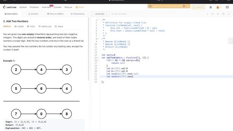Screen dimensions: 233x131
Task: Click node 6 in the second list diagram
Action: point(41,88)
